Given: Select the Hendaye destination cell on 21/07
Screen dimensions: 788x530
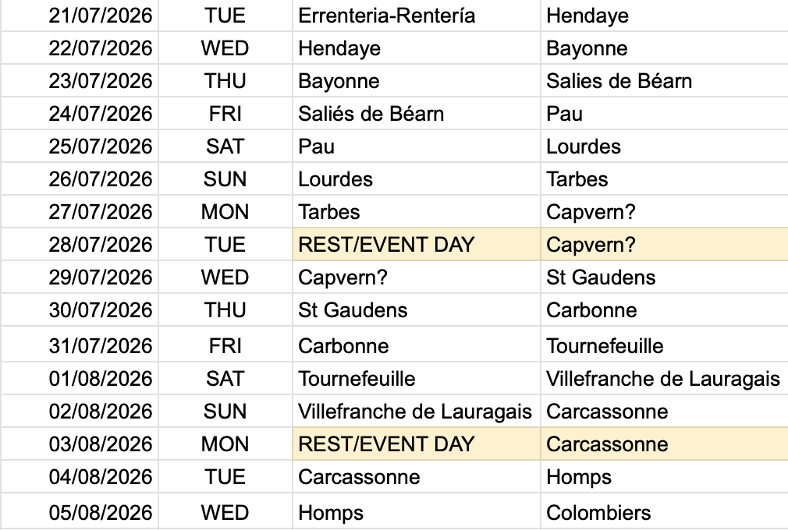Looking at the screenshot, I should 665,16.
